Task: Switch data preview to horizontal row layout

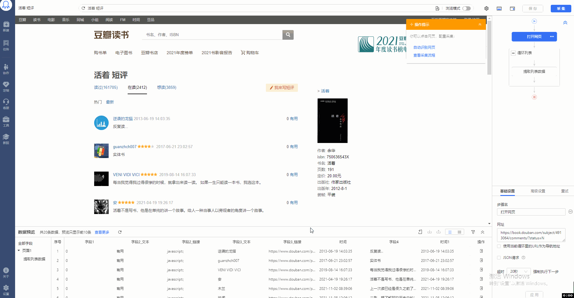Action: [450, 232]
